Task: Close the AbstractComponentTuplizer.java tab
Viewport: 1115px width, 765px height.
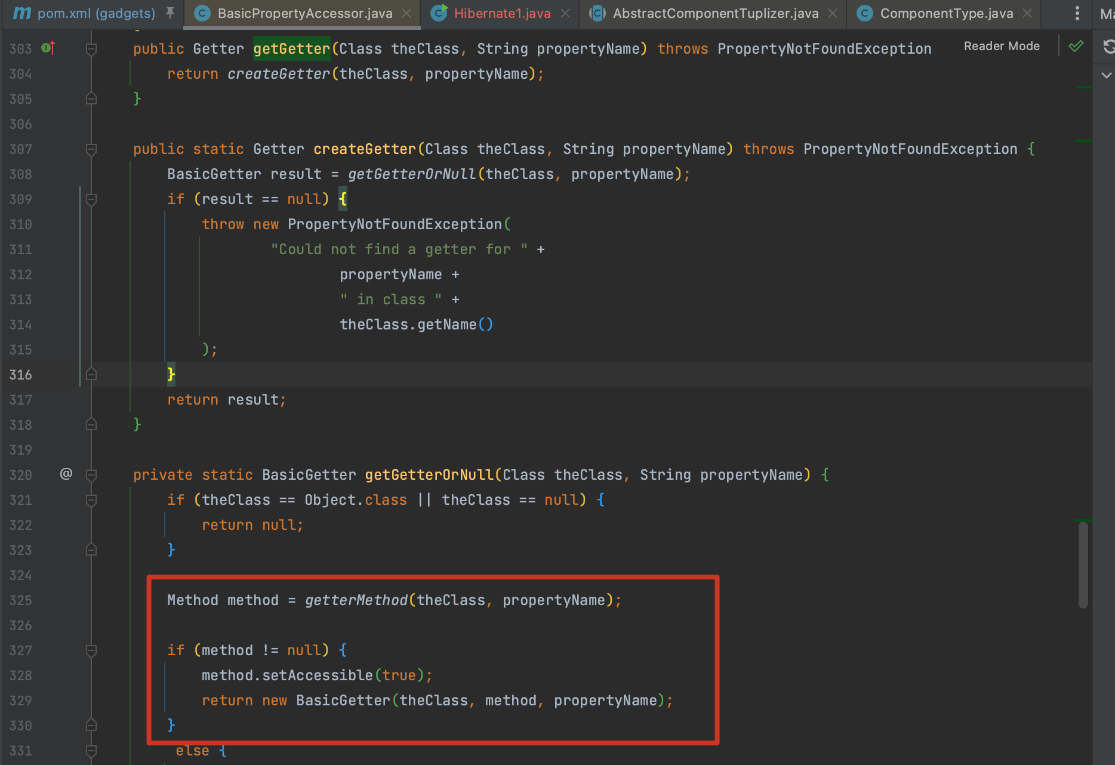Action: (x=833, y=13)
